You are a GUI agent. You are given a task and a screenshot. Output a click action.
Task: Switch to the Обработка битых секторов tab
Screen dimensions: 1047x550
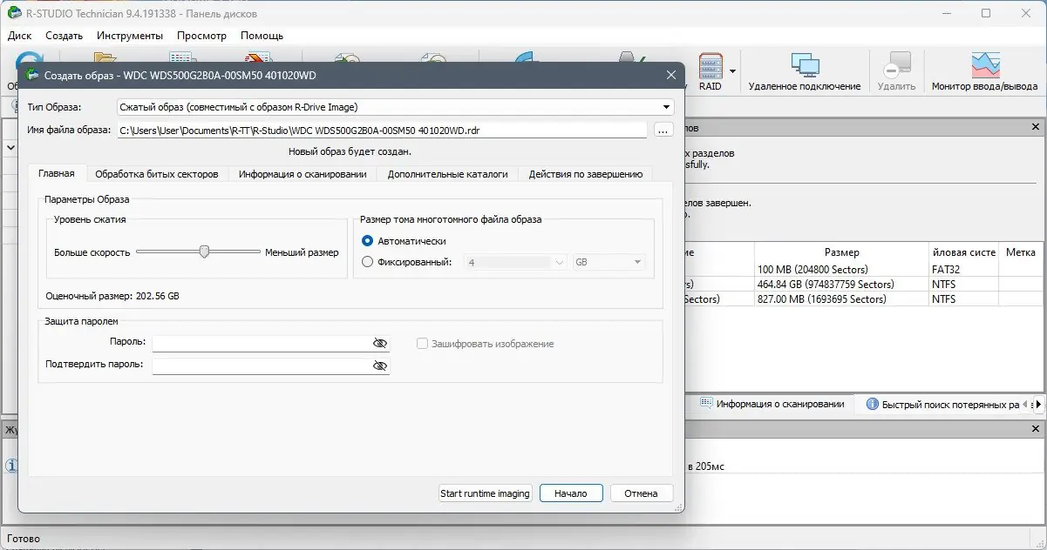click(156, 174)
